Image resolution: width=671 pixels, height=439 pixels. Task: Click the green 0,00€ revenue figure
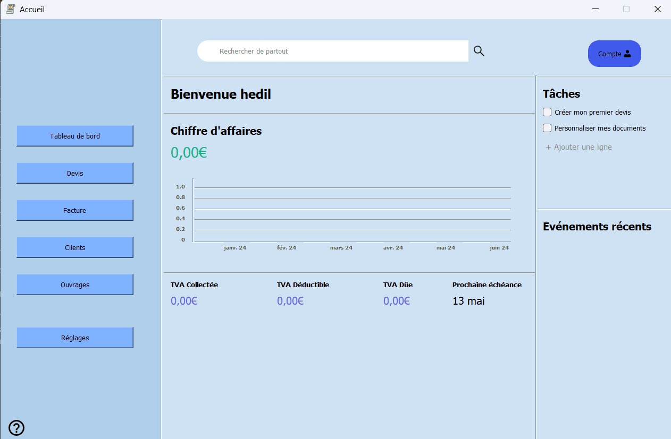pos(188,152)
